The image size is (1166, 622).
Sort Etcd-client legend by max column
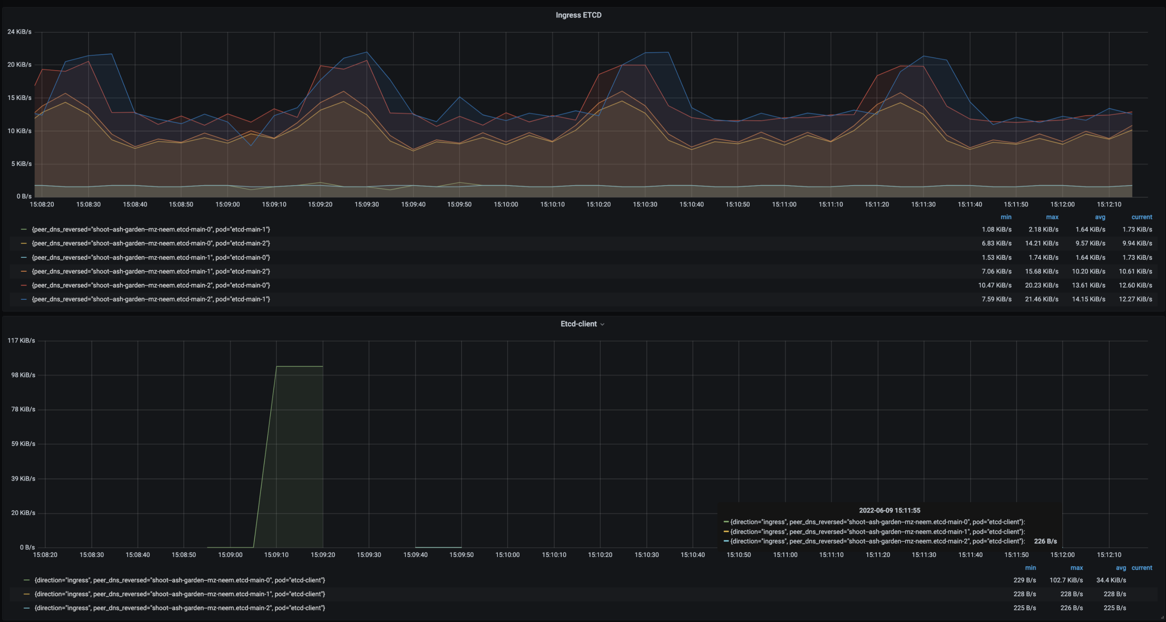tap(1076, 567)
